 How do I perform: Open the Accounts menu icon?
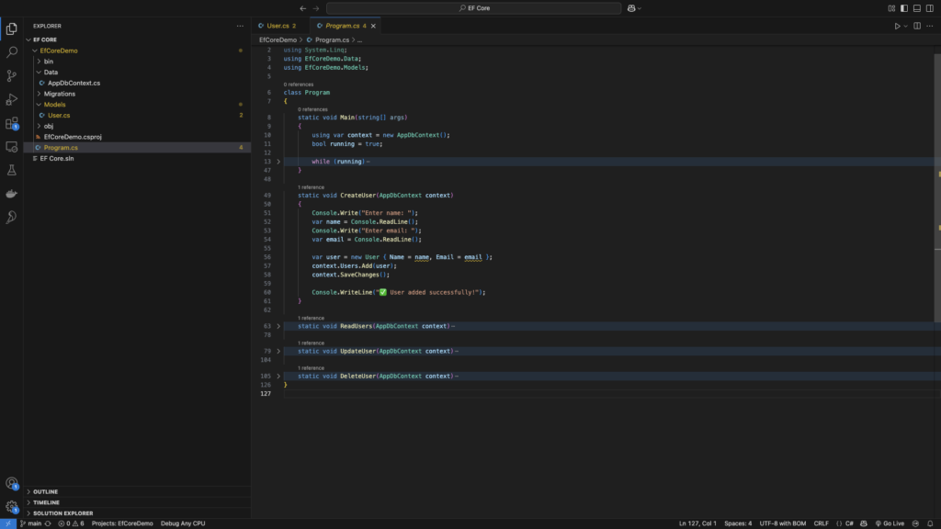[11, 483]
